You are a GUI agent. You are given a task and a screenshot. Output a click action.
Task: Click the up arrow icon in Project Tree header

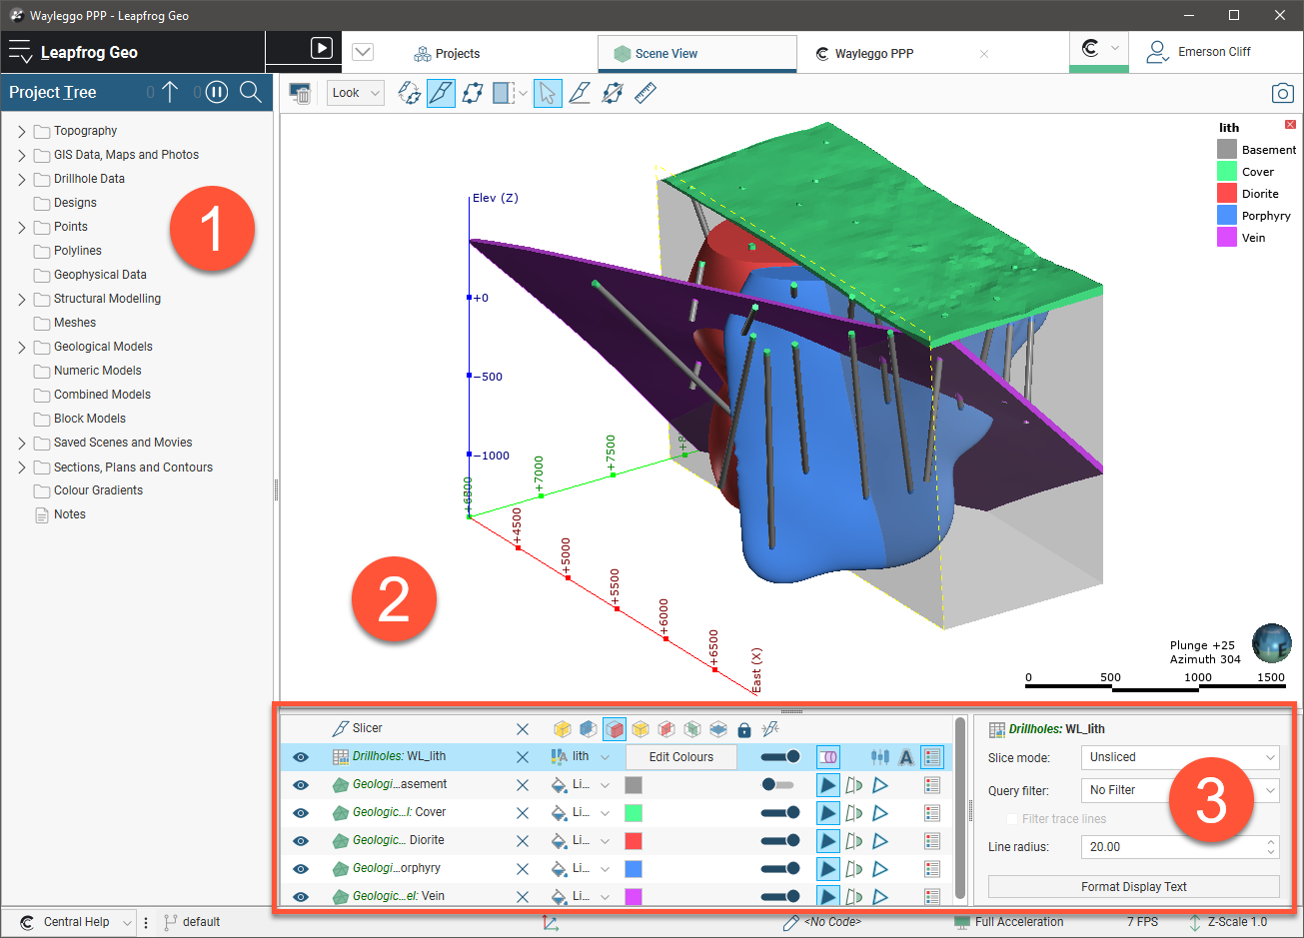170,92
